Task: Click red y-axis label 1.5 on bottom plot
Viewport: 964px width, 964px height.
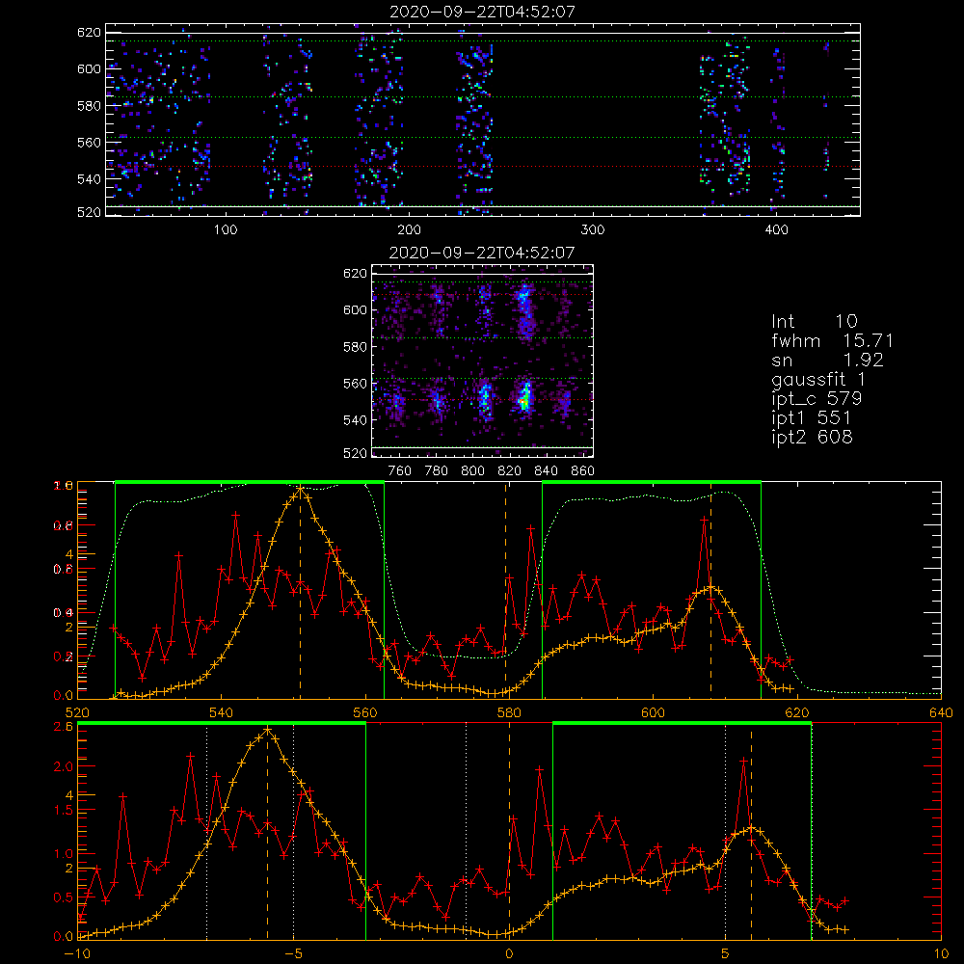Action: 64,811
